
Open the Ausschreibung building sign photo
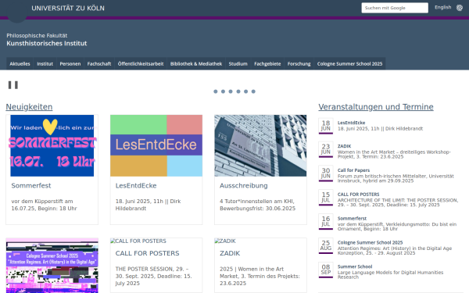[x=260, y=145]
